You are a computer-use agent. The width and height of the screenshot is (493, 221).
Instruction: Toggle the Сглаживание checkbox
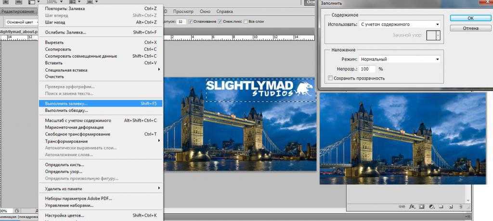point(190,22)
